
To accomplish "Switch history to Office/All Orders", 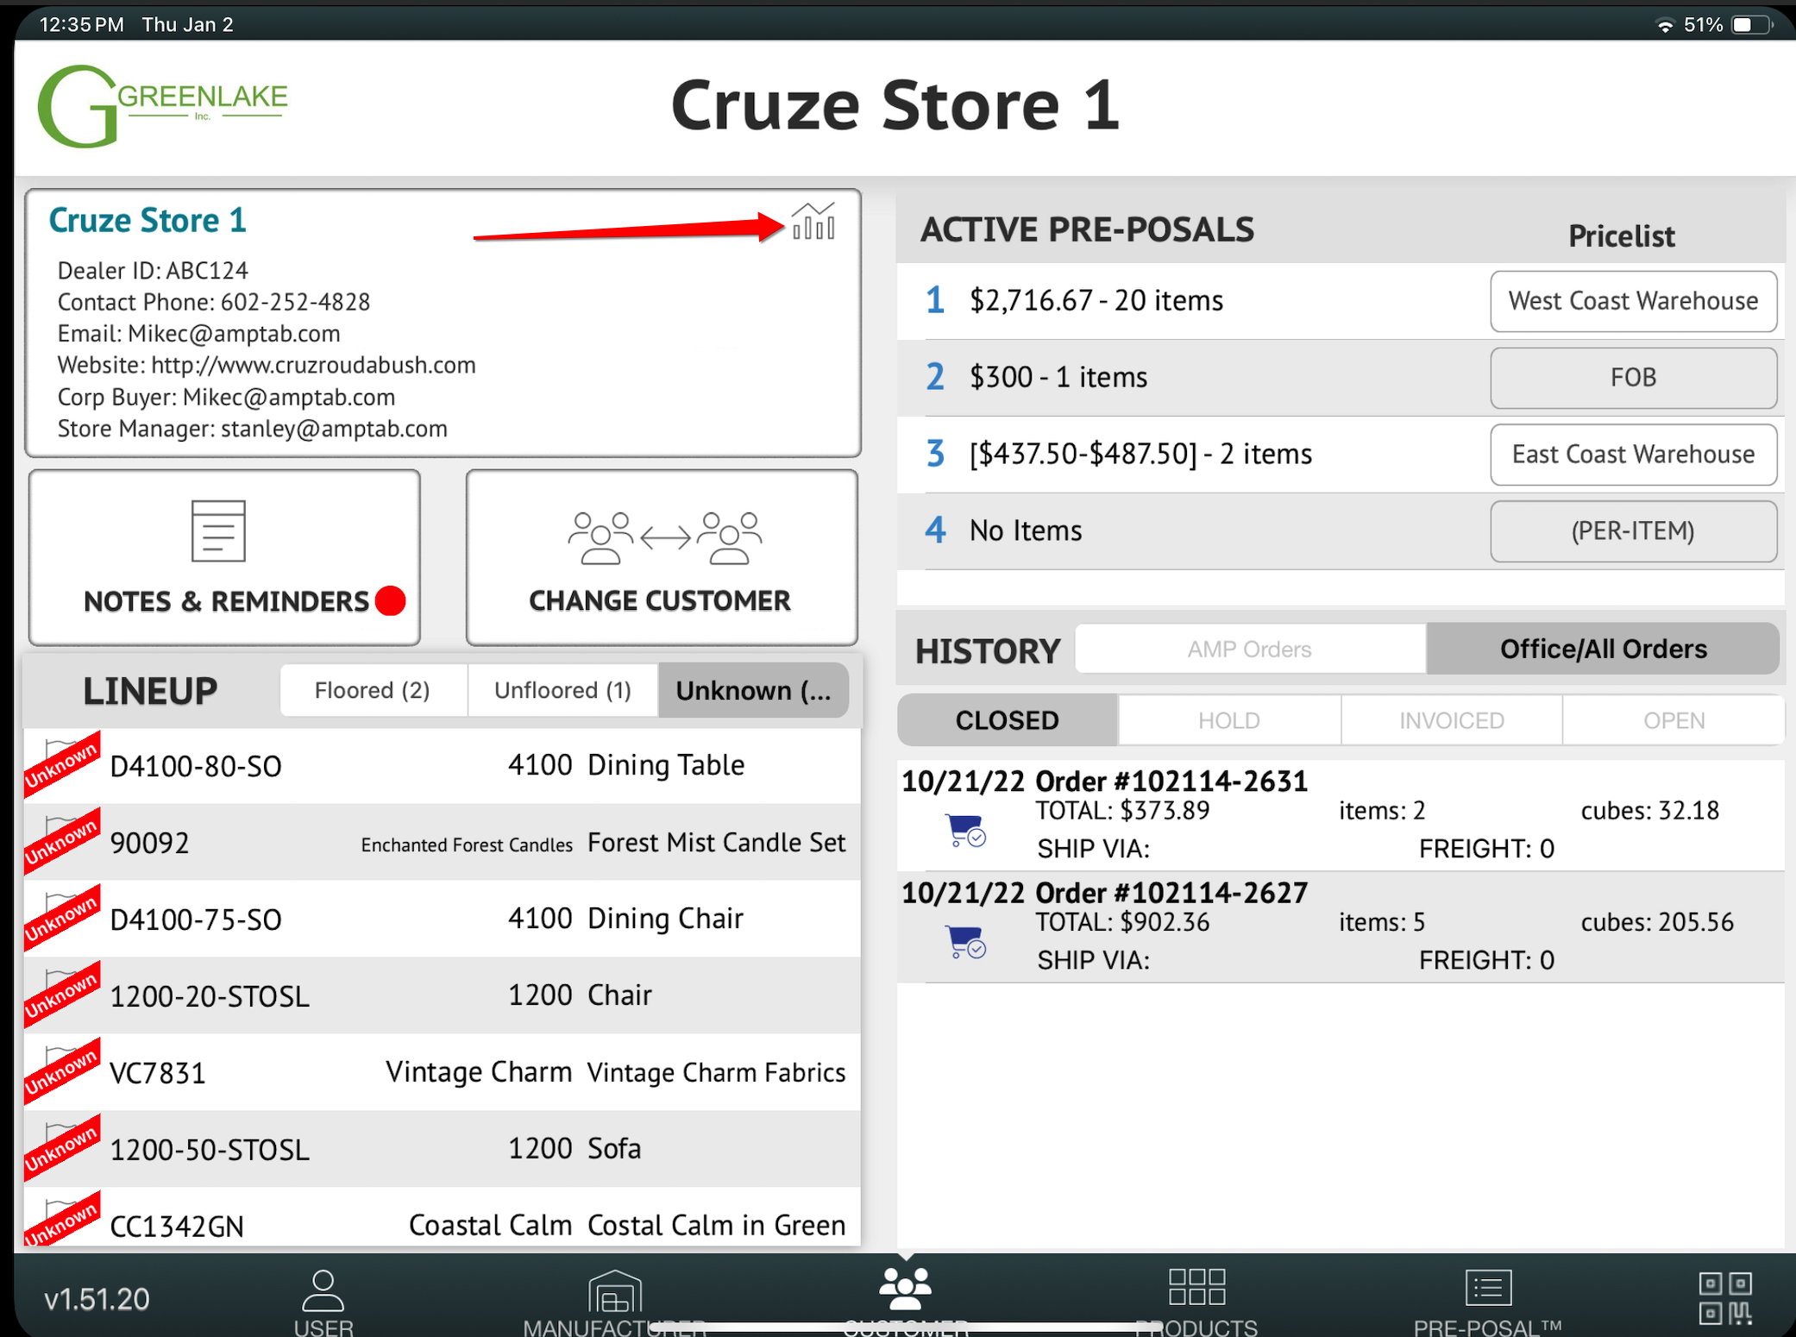I will tap(1602, 650).
